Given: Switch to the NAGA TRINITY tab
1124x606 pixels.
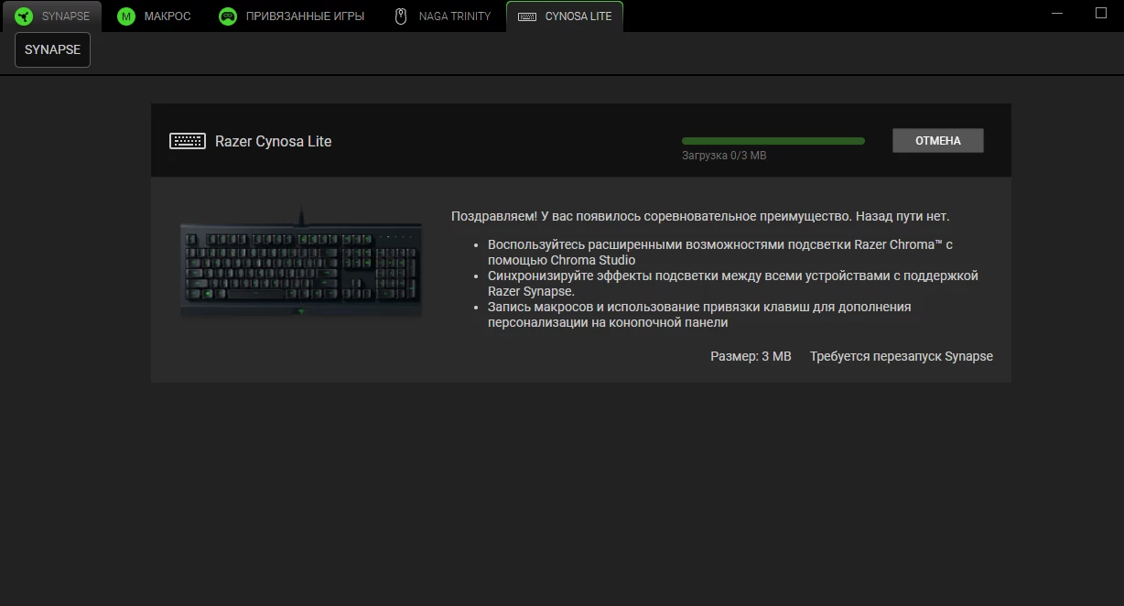Looking at the screenshot, I should [x=442, y=16].
